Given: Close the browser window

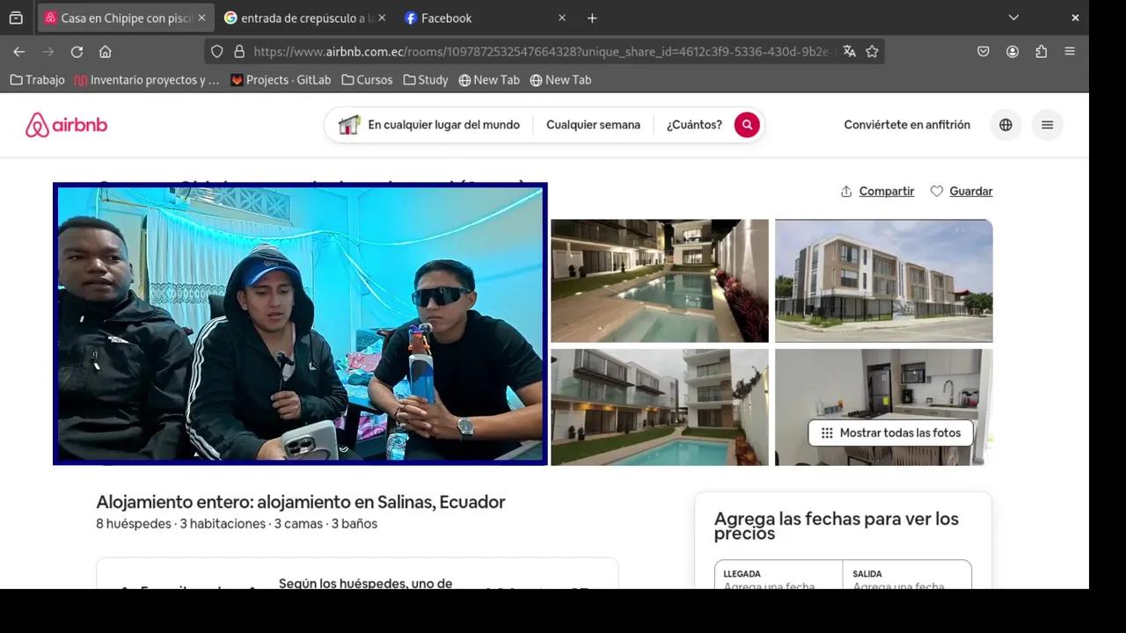Looking at the screenshot, I should (x=1075, y=18).
